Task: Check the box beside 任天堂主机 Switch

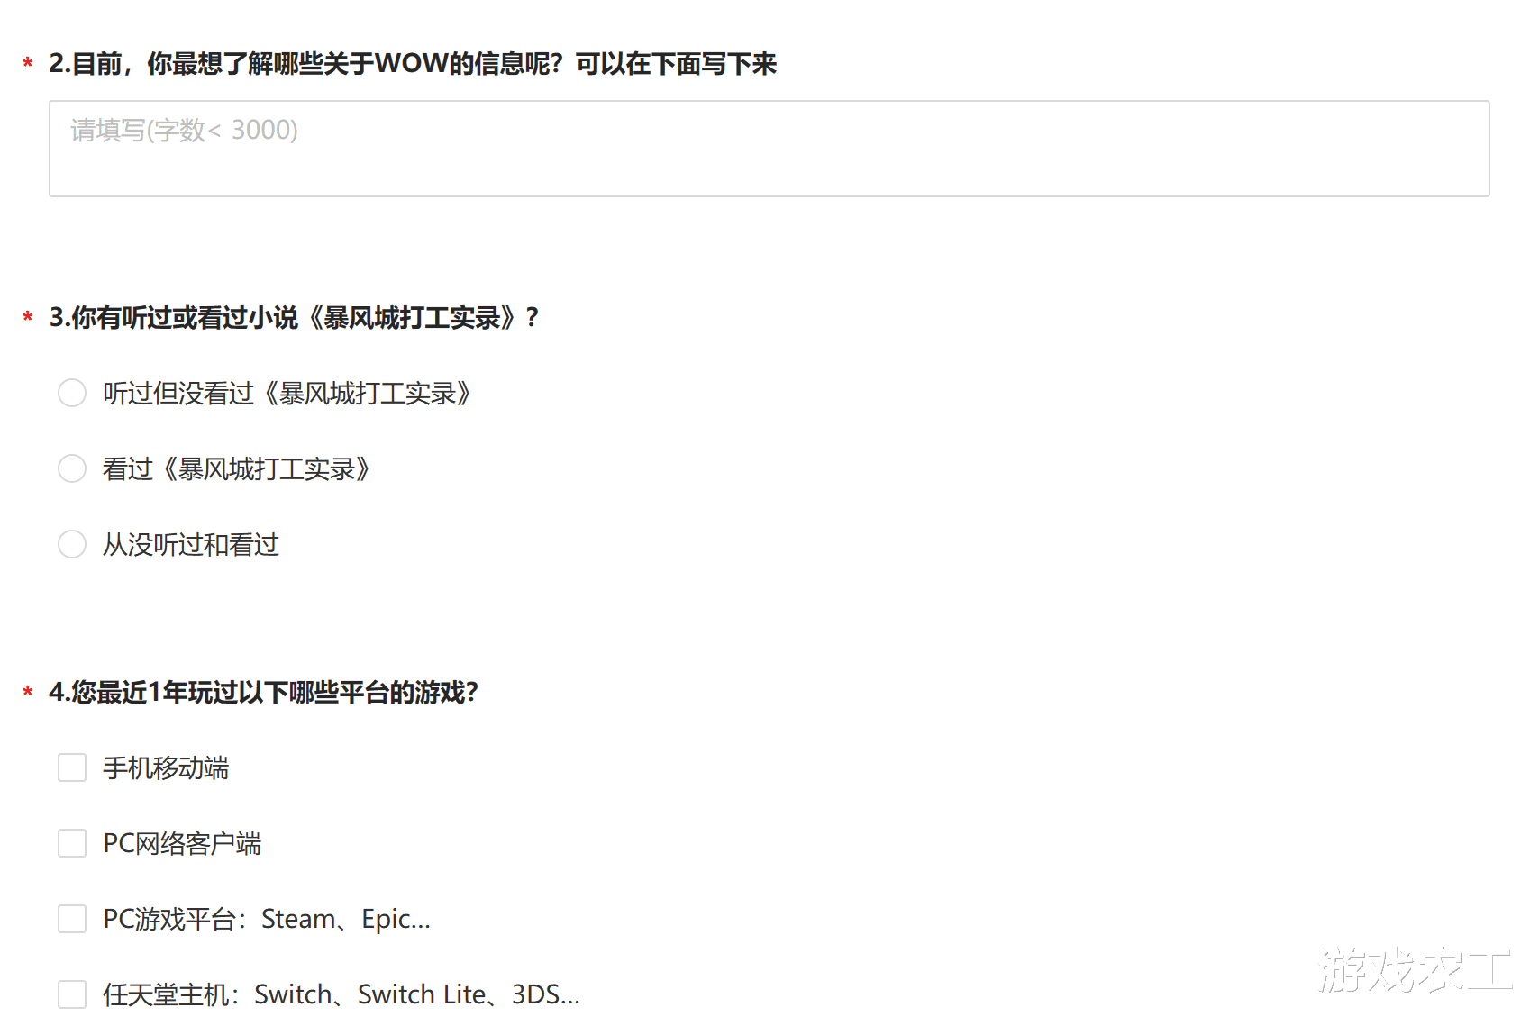Action: 72,994
